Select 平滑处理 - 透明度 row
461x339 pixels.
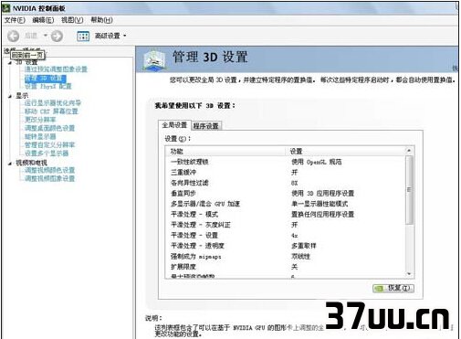pyautogui.click(x=286, y=246)
